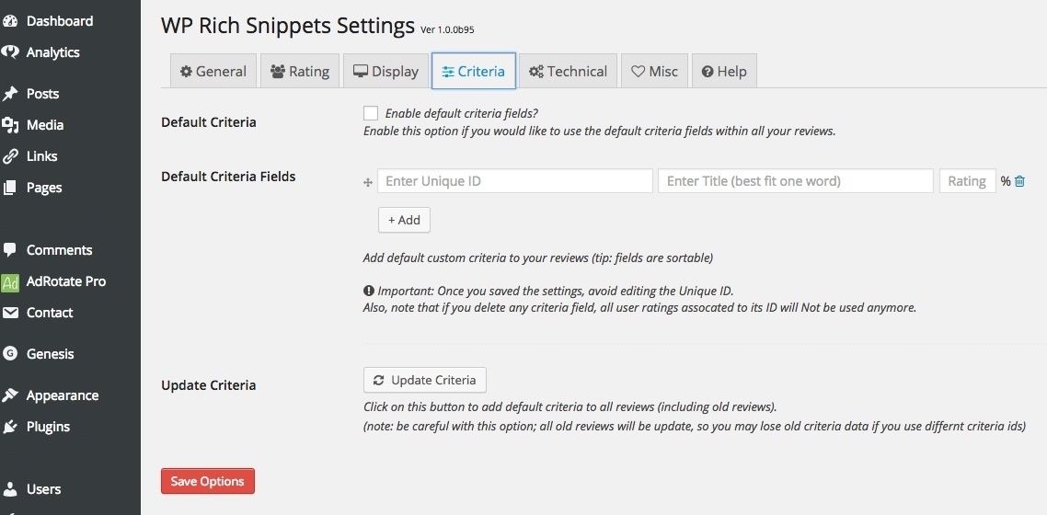This screenshot has height=515, width=1047.
Task: Click the Links chain icon
Action: click(9, 156)
